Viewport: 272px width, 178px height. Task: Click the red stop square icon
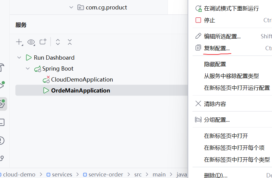tap(198, 20)
